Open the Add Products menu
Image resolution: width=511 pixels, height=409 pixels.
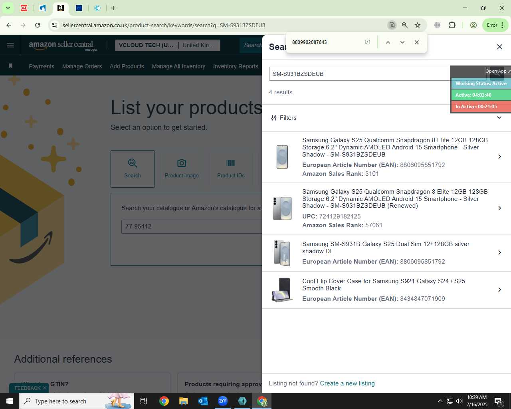click(127, 66)
